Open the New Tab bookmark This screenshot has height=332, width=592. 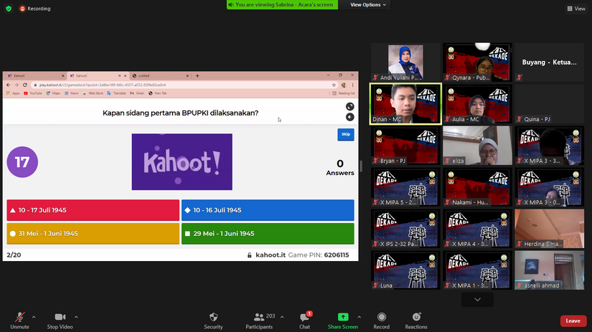coord(157,93)
